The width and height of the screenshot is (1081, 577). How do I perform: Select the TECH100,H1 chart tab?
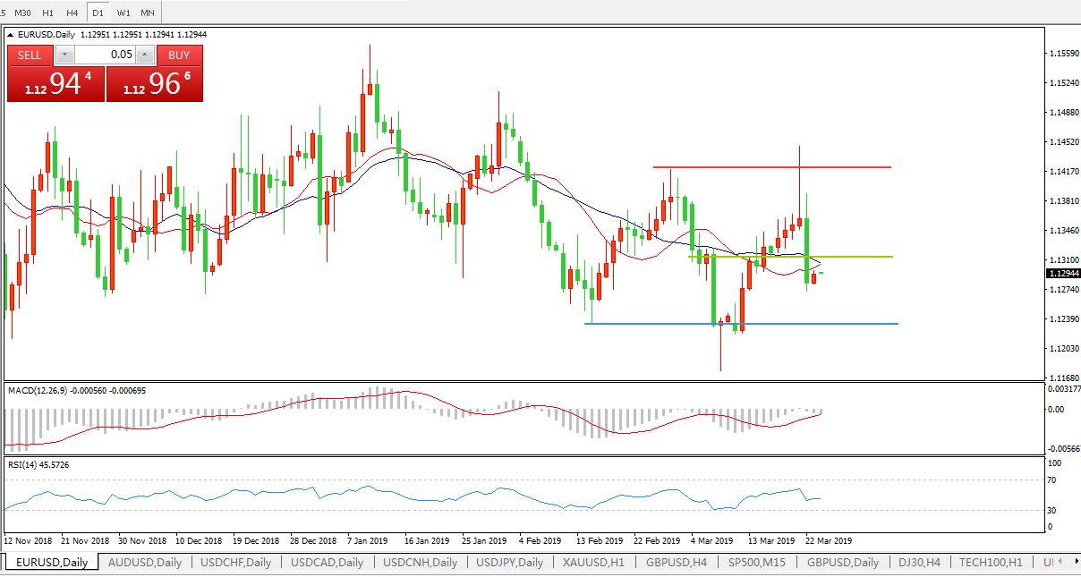(x=991, y=563)
